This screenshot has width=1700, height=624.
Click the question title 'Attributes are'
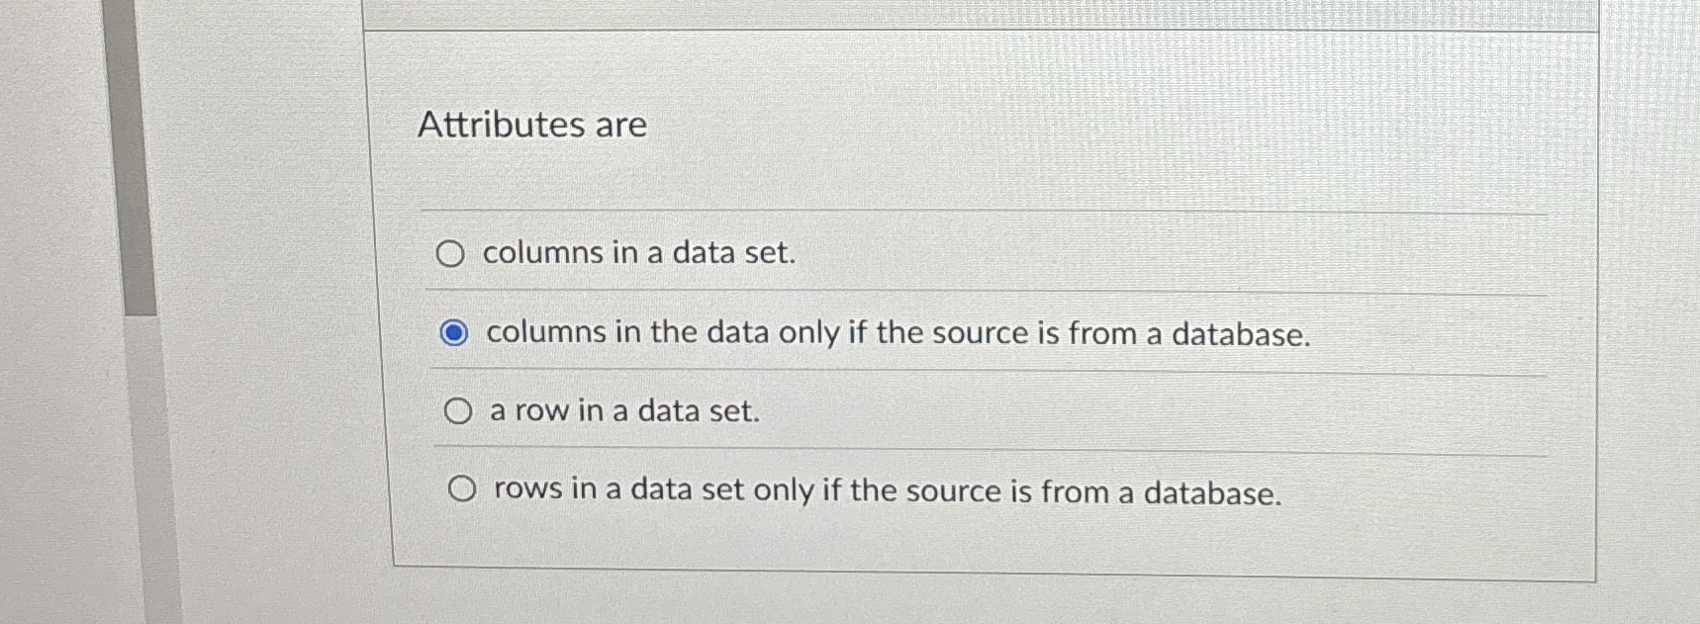pos(532,126)
